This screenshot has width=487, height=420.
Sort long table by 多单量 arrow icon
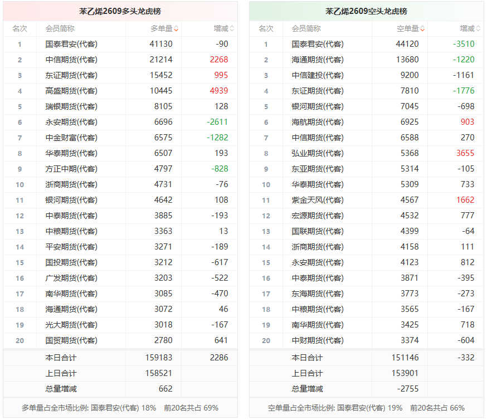click(176, 29)
